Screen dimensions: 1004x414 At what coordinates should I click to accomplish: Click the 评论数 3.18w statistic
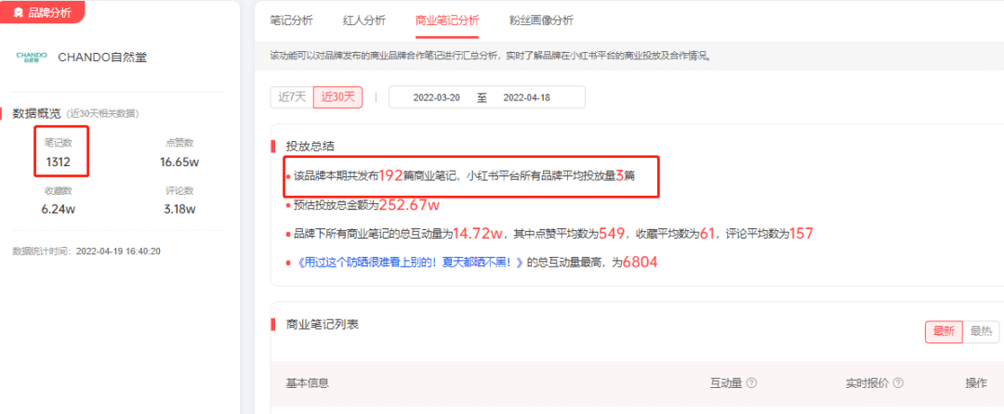pos(178,201)
